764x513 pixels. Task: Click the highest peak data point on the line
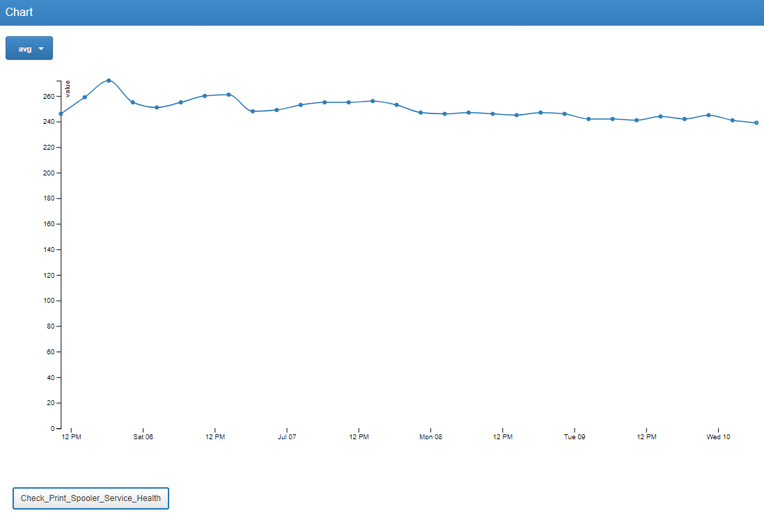[x=109, y=80]
